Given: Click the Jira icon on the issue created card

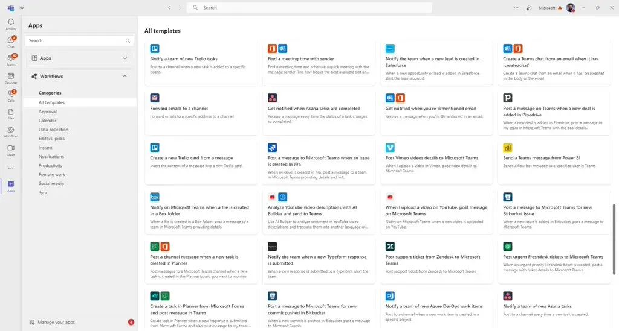Looking at the screenshot, I should tap(273, 148).
